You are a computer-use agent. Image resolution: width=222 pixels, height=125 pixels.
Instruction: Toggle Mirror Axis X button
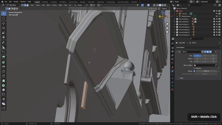tap(197, 56)
